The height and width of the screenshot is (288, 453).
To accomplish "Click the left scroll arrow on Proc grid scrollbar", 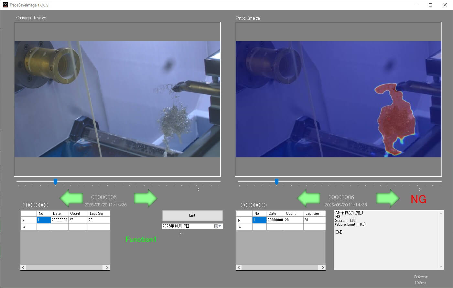I will (239, 268).
